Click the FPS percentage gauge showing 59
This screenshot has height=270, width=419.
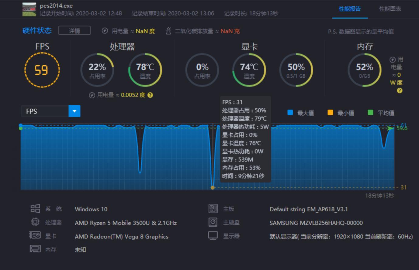pyautogui.click(x=42, y=70)
